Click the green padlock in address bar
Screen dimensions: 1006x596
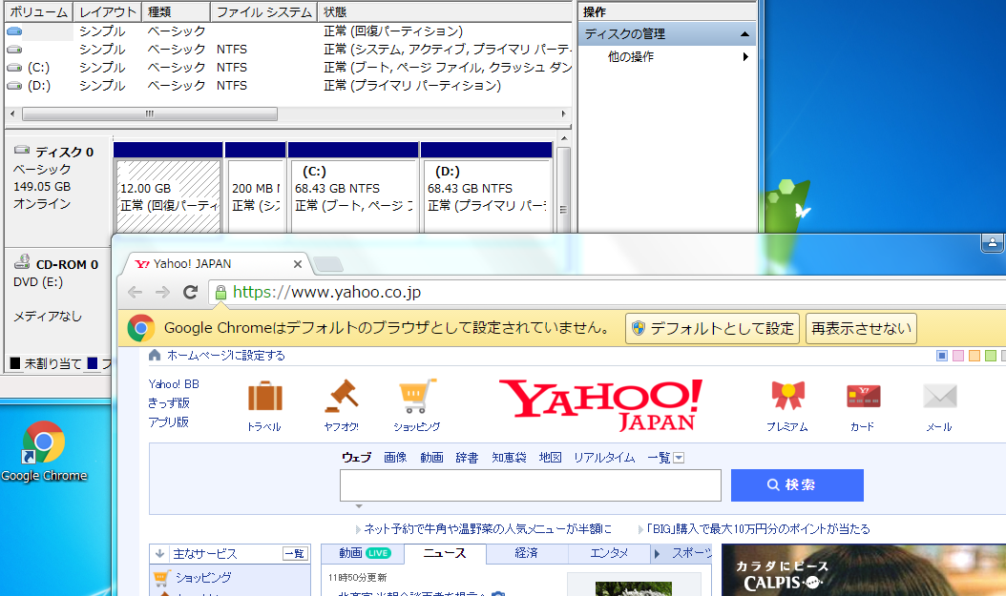pyautogui.click(x=220, y=293)
